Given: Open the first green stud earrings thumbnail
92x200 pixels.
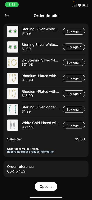Looking at the screenshot, I should tap(13, 31).
